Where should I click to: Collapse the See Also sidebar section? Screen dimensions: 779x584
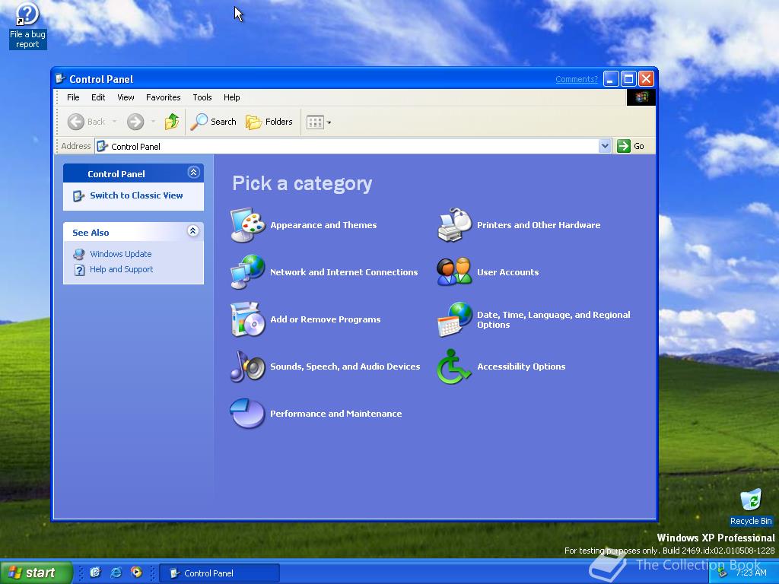[x=193, y=231]
